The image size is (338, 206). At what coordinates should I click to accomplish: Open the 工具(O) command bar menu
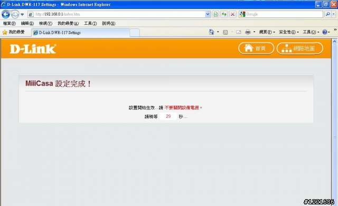click(x=311, y=32)
